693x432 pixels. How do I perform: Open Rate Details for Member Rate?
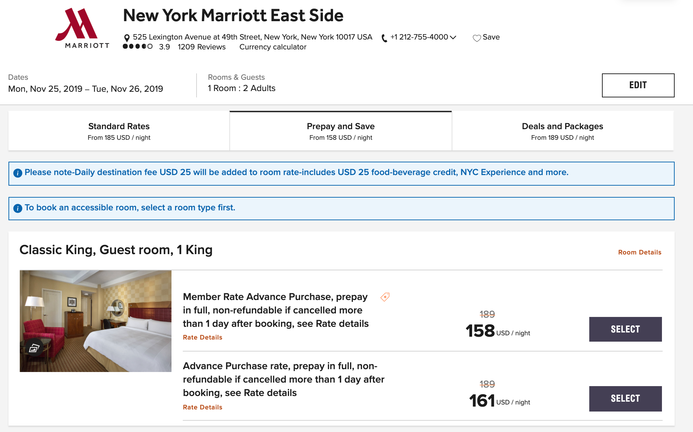click(203, 337)
